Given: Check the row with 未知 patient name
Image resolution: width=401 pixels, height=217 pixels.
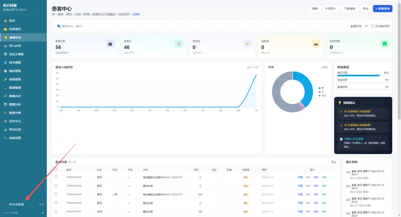Looking at the screenshot, I should [x=56, y=211].
